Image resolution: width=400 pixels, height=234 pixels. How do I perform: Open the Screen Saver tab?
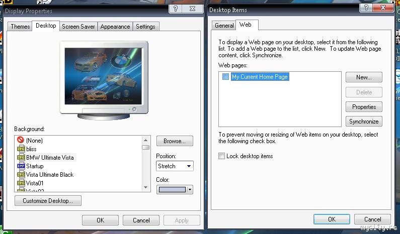[78, 27]
